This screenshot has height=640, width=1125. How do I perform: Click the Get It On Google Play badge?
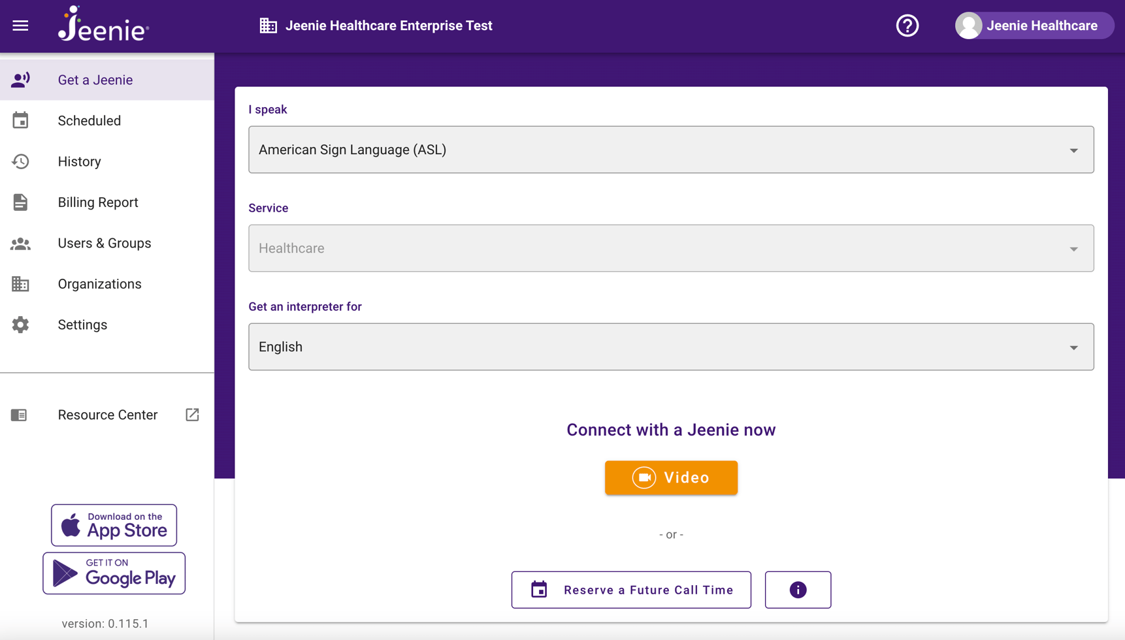[x=114, y=573]
